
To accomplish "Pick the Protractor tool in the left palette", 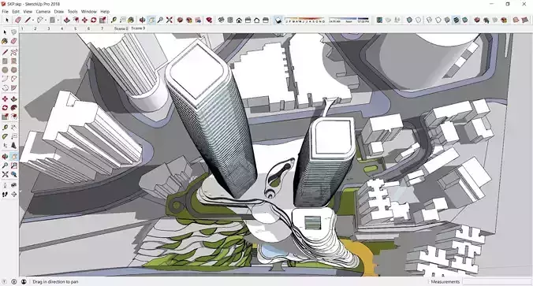I will click(5, 136).
